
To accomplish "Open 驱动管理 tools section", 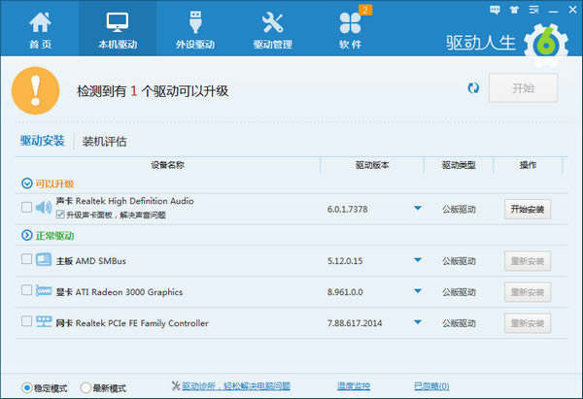I will tap(272, 29).
